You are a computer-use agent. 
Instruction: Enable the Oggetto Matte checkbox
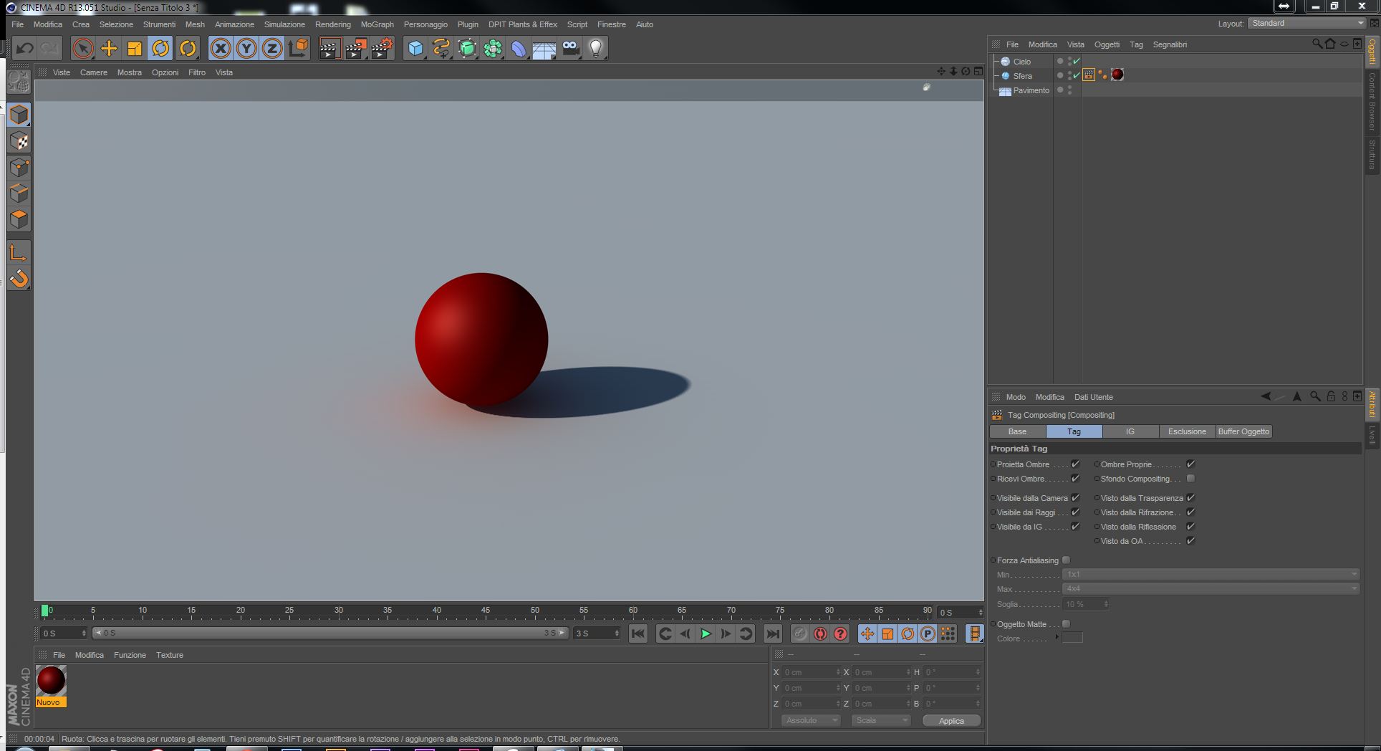[1066, 624]
